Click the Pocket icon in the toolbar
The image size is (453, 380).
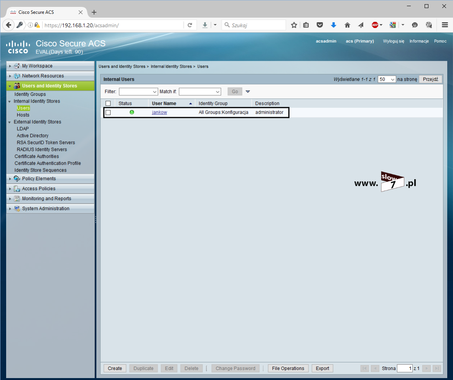coord(320,25)
